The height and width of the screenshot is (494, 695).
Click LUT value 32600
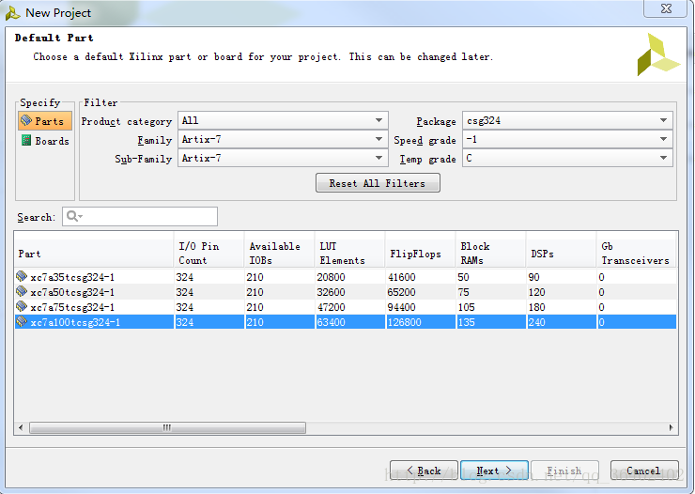pyautogui.click(x=332, y=292)
